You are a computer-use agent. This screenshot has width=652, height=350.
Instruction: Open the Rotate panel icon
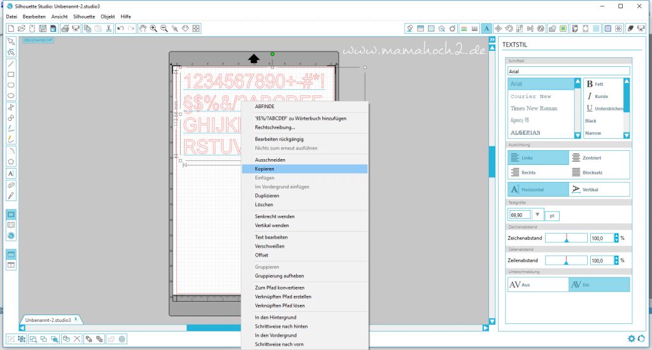[x=509, y=28]
